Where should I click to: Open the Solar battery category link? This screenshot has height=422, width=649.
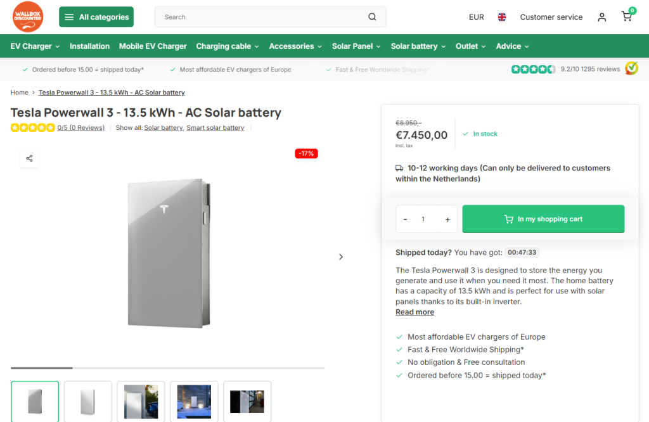pyautogui.click(x=164, y=127)
